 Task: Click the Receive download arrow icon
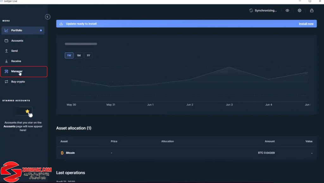[x=6, y=61]
